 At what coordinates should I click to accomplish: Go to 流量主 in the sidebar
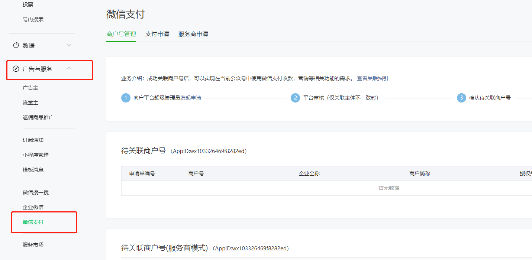[x=30, y=103]
